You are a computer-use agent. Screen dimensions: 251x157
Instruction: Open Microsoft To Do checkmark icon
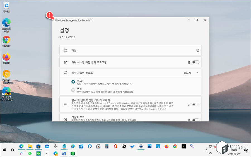pos(132,146)
